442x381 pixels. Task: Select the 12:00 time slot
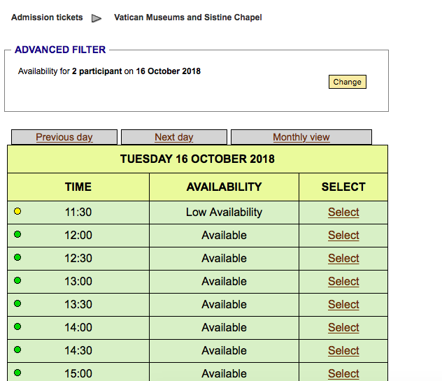343,236
